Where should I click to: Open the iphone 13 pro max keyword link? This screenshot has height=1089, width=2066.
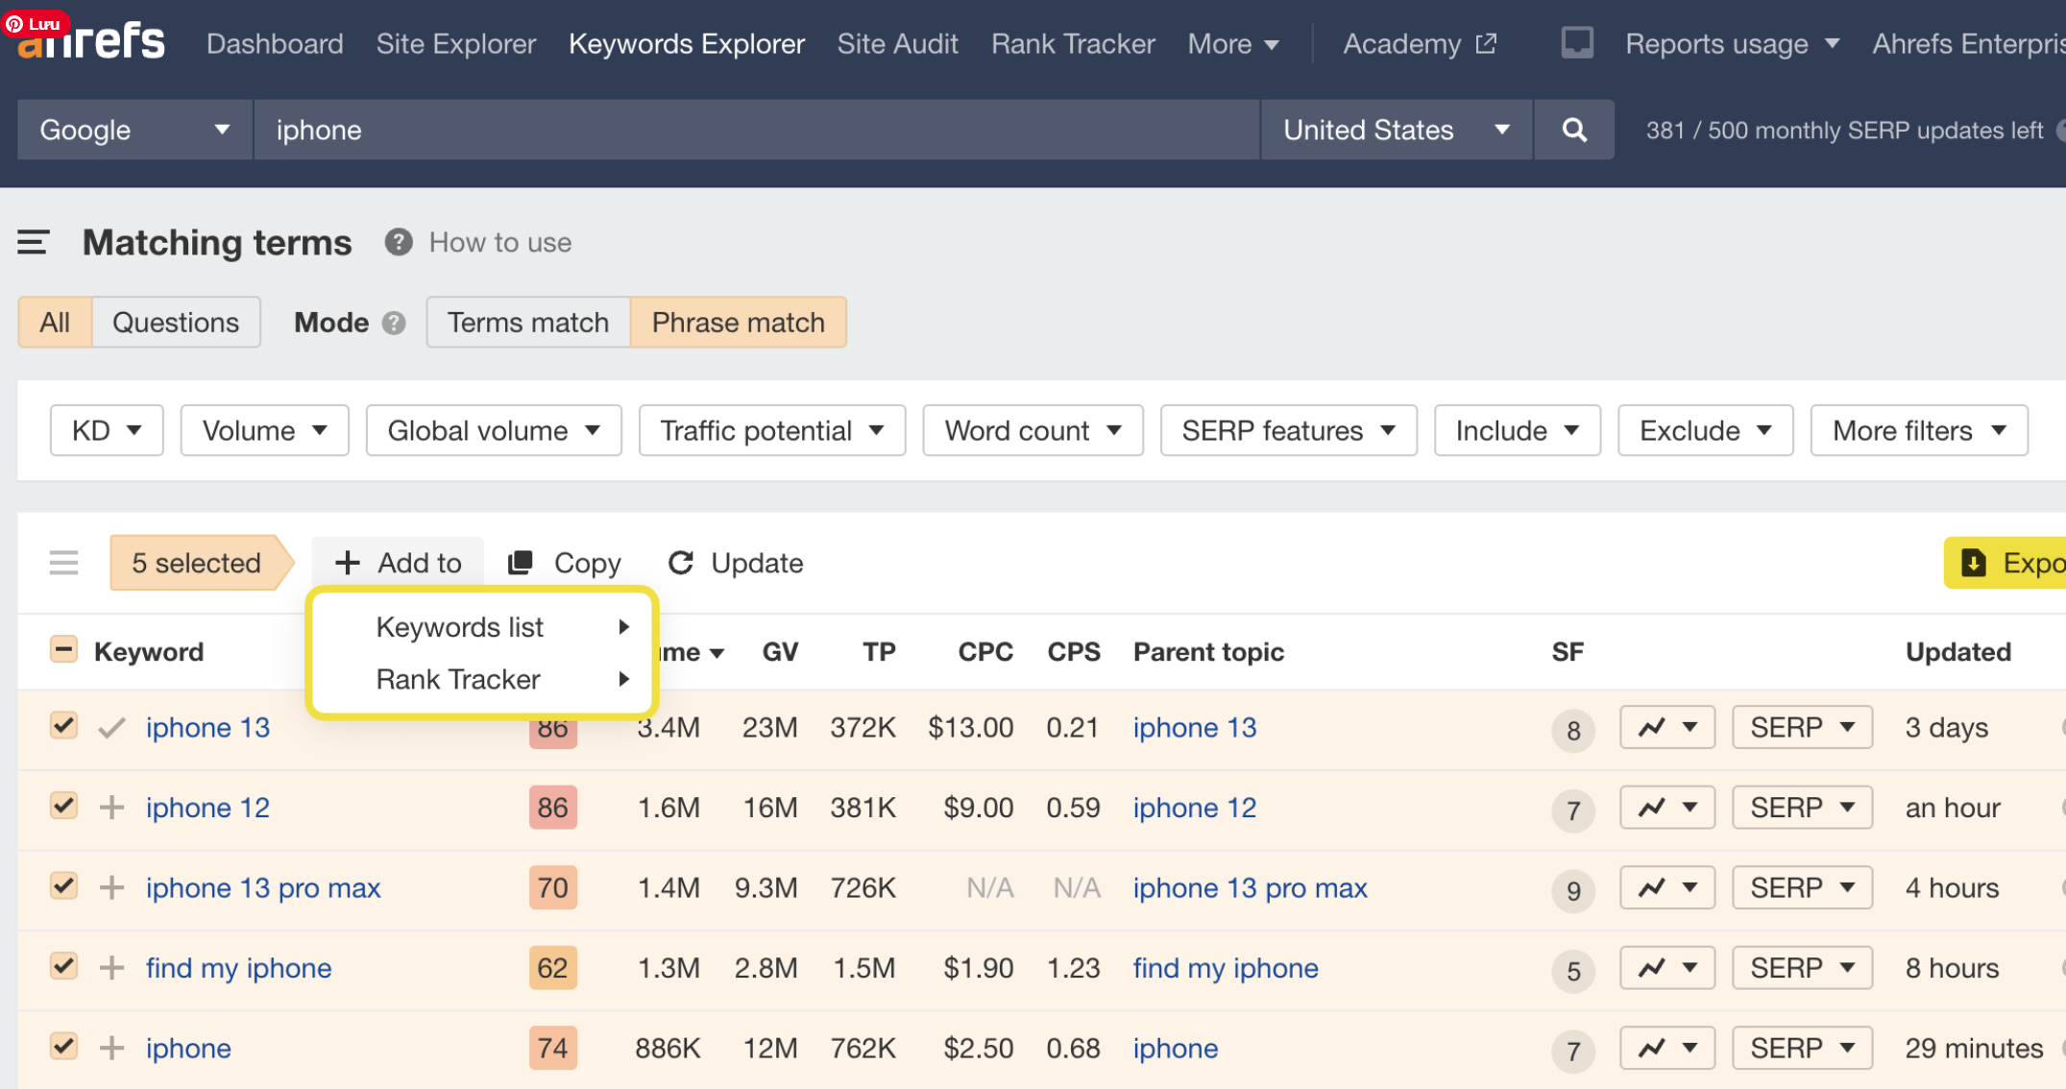(x=263, y=887)
